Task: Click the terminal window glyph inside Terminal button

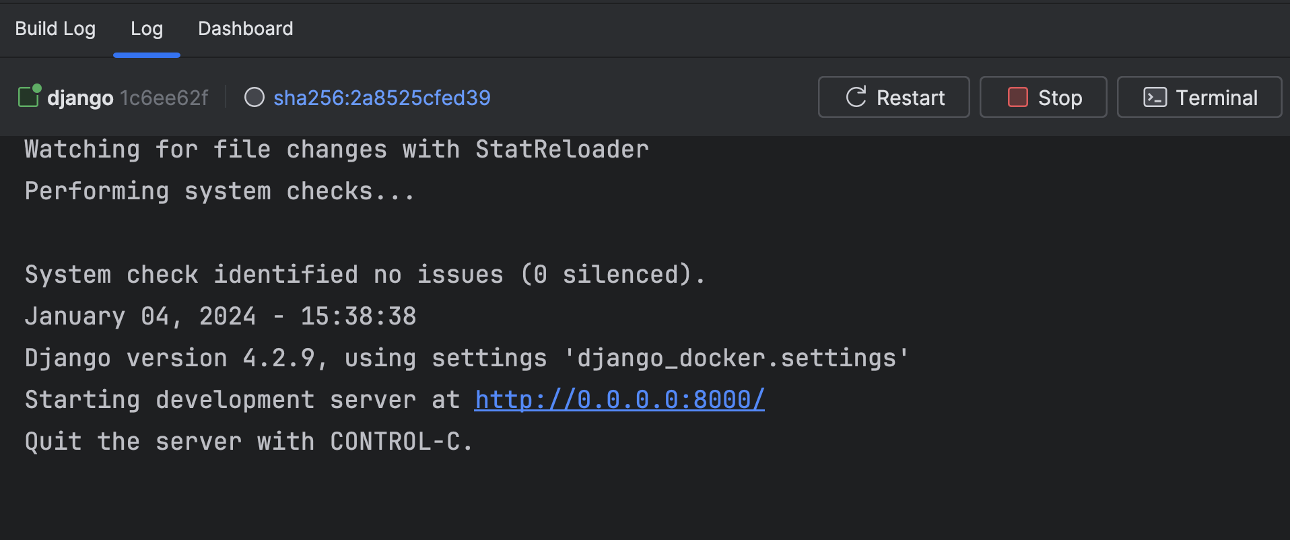Action: [x=1154, y=97]
